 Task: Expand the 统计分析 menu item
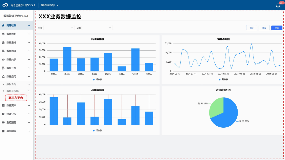click(x=16, y=114)
